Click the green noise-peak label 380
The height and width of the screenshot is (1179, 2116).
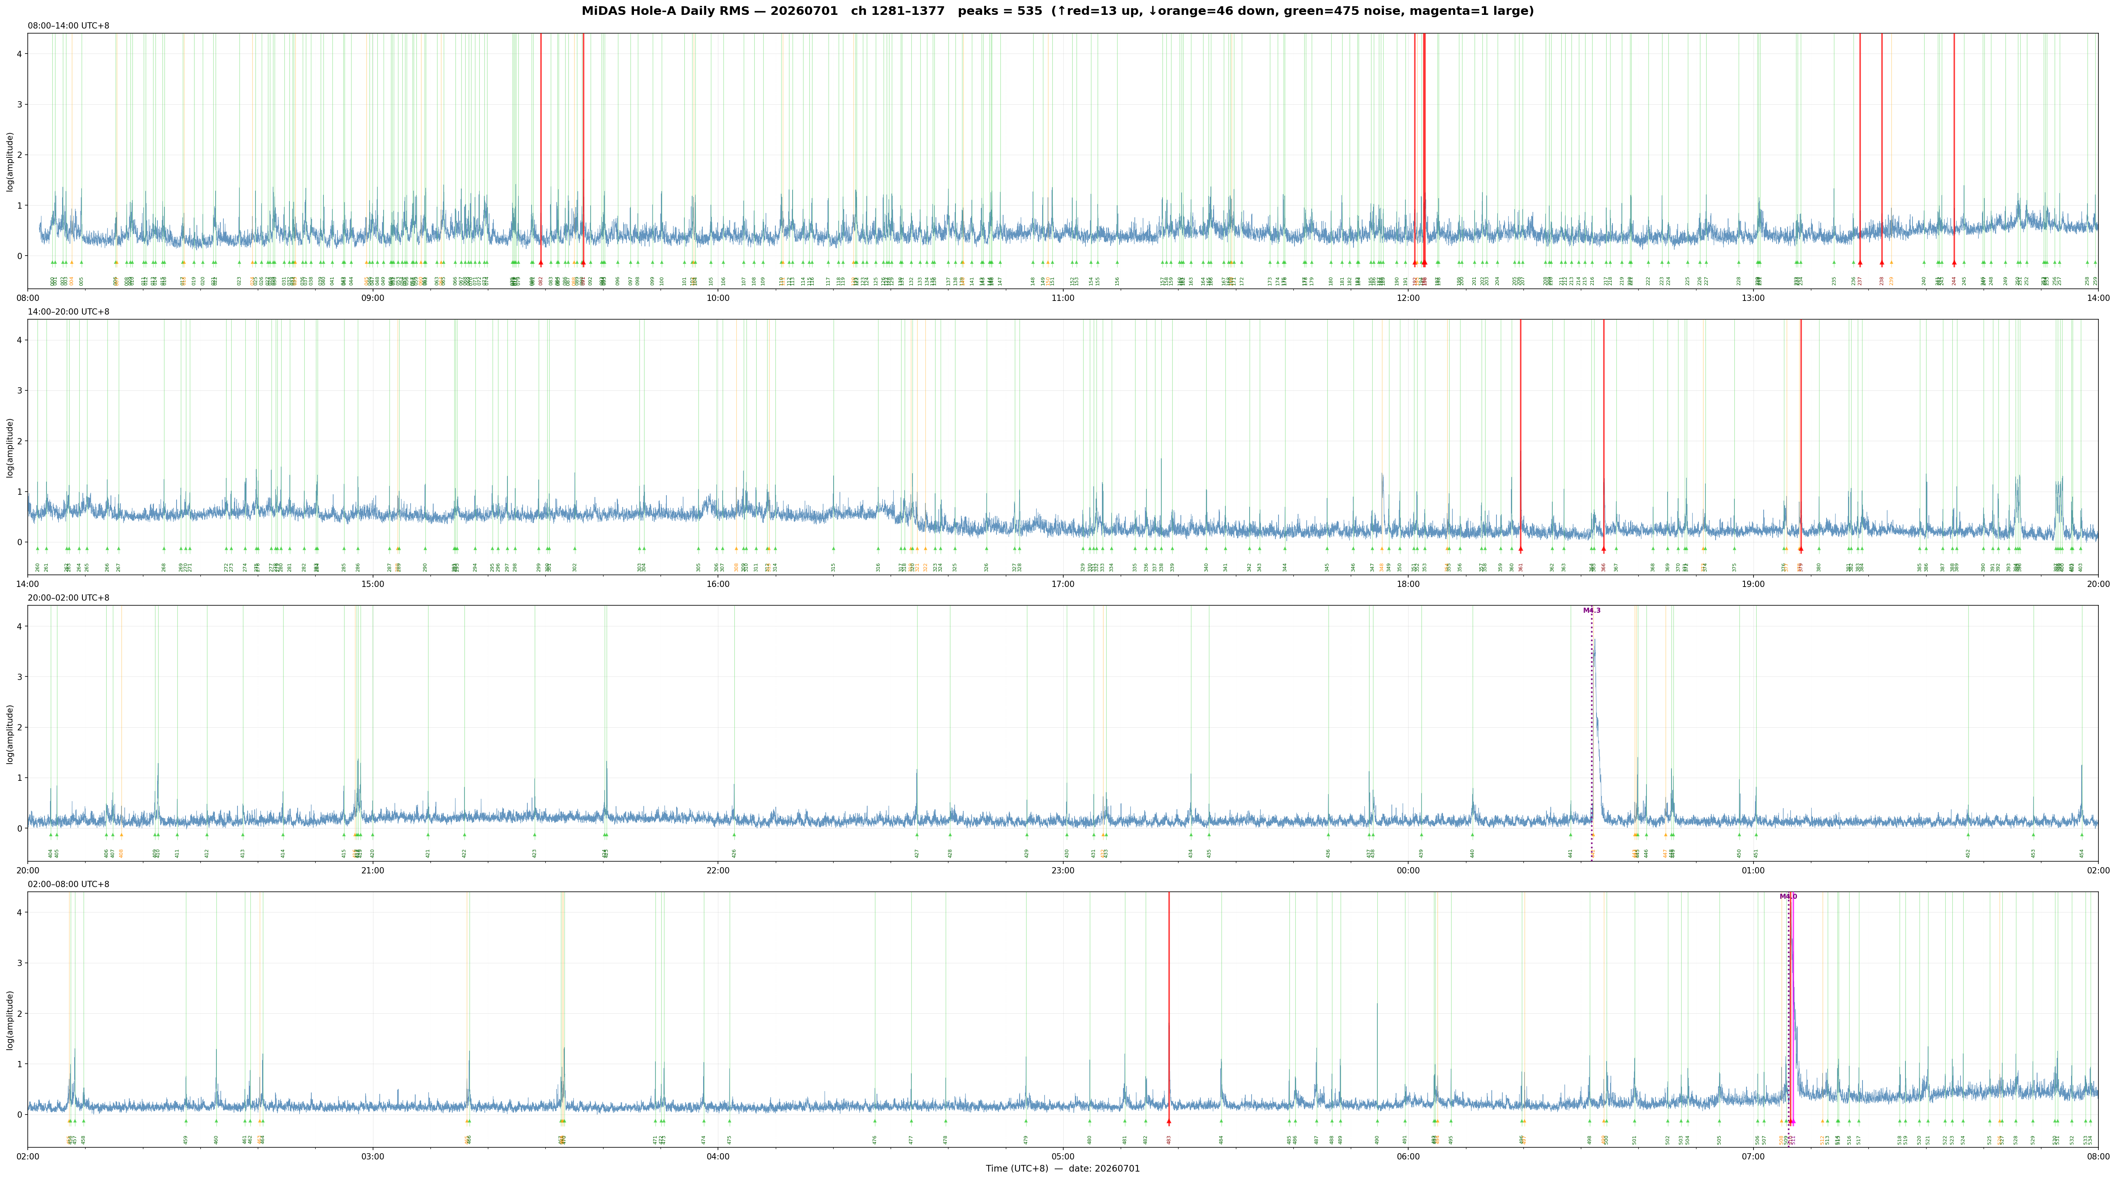pos(1819,567)
